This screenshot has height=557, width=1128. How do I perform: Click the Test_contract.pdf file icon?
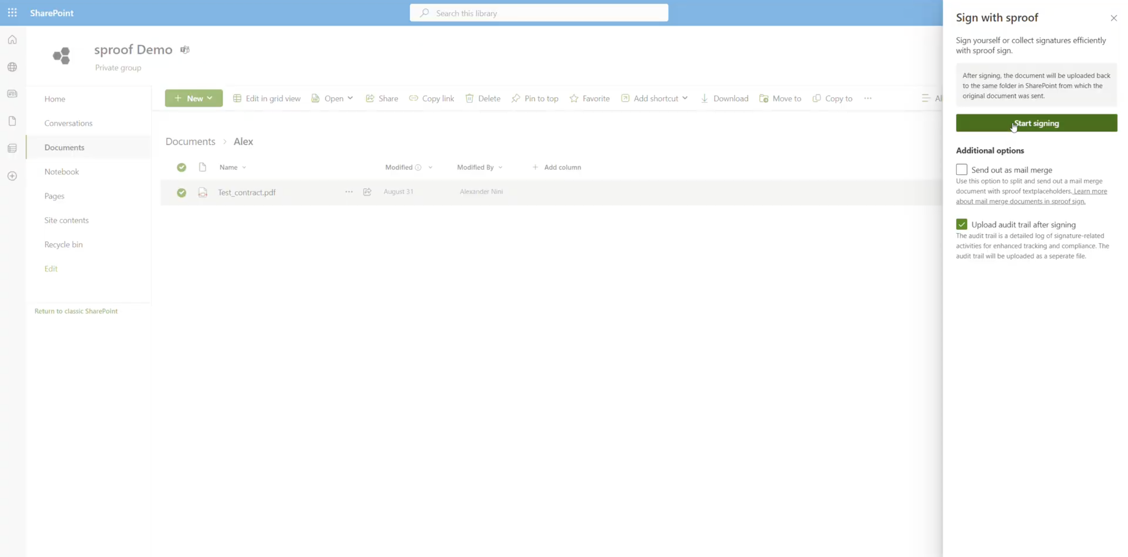(203, 193)
